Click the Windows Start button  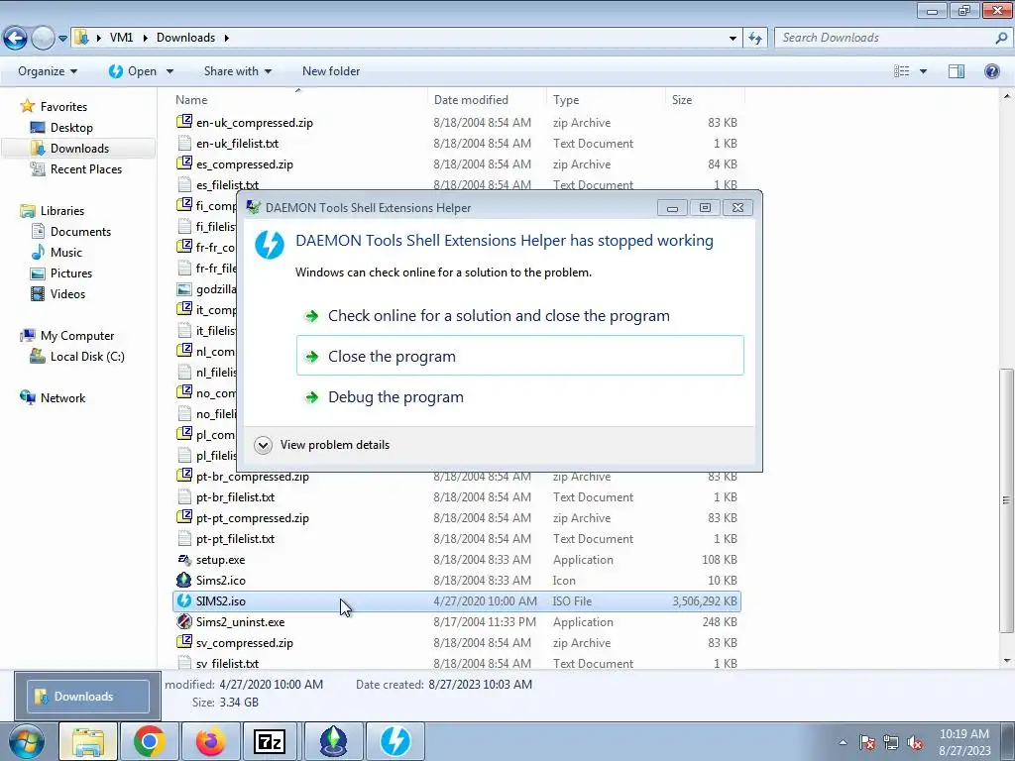tap(27, 742)
